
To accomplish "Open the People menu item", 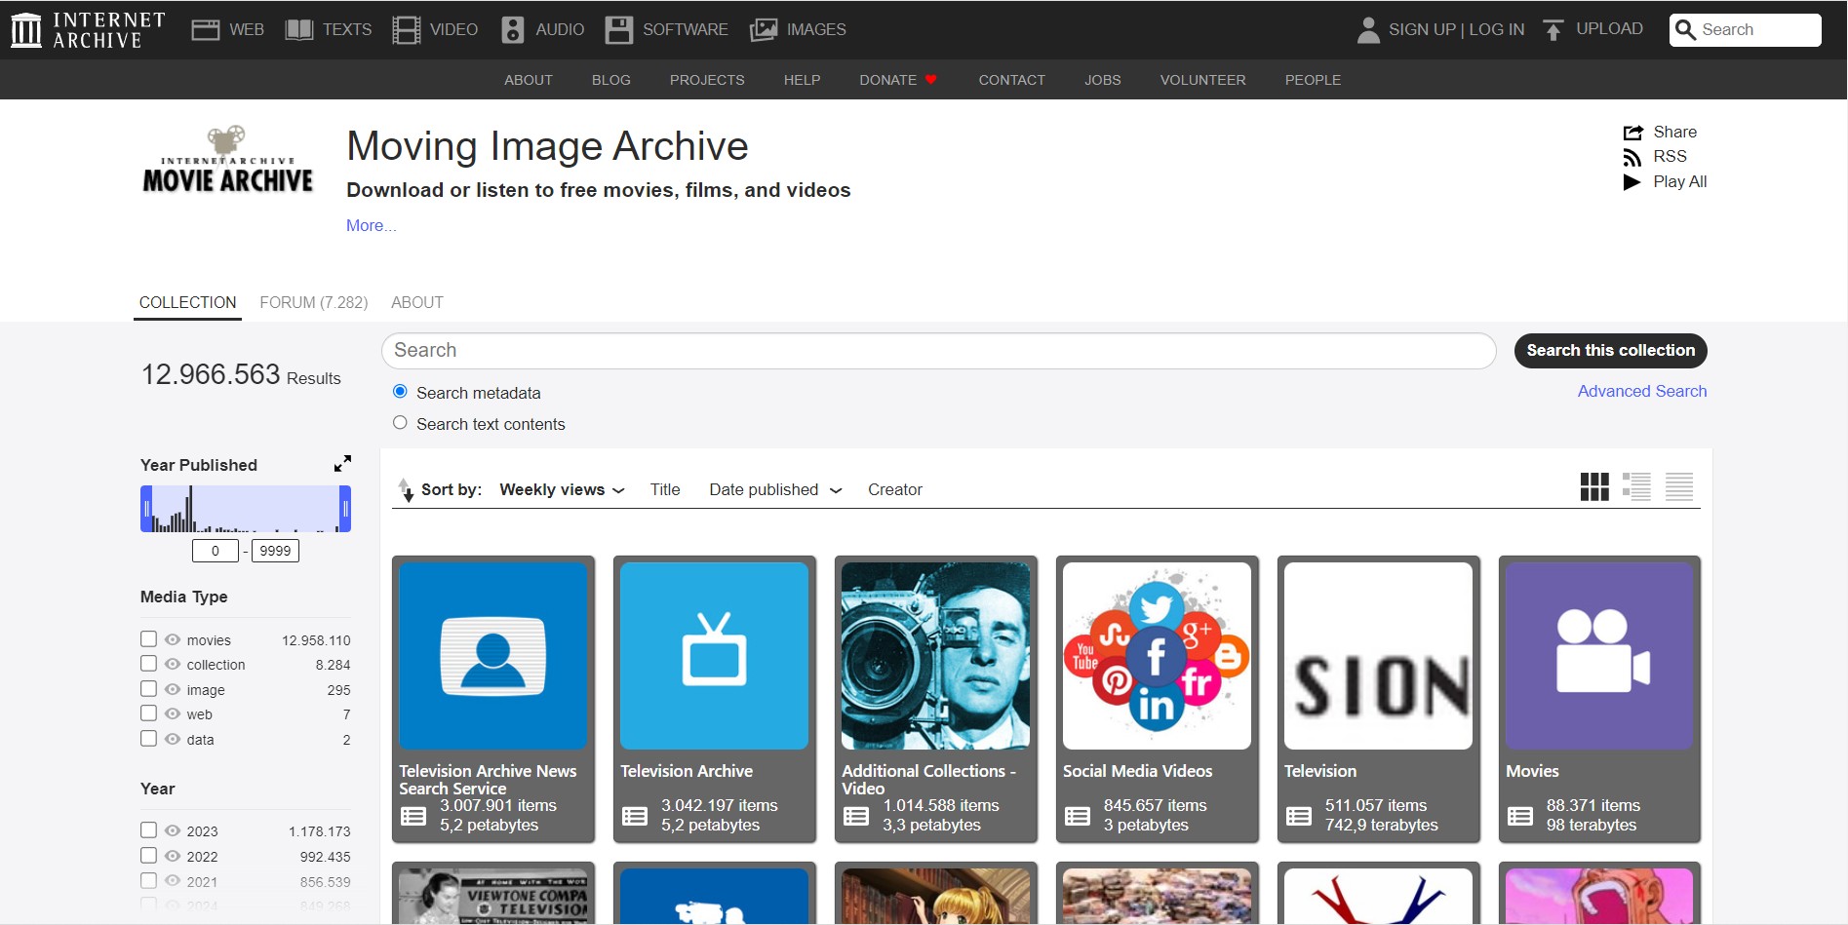I will click(x=1313, y=80).
